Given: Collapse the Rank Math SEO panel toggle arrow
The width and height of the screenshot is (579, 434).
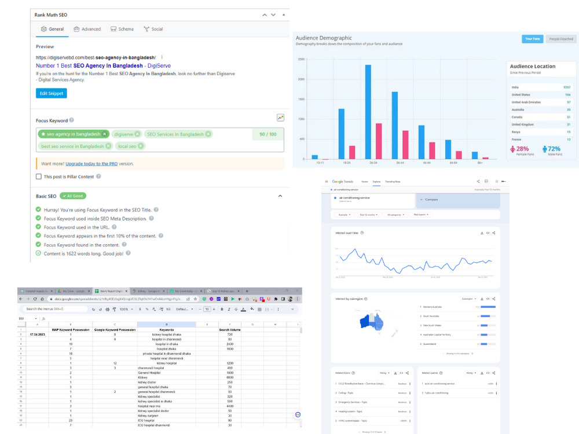Looking at the screenshot, I should pos(284,15).
